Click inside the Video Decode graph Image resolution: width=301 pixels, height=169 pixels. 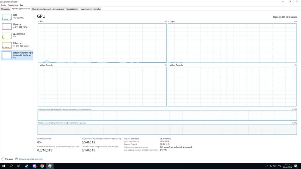pos(232,87)
